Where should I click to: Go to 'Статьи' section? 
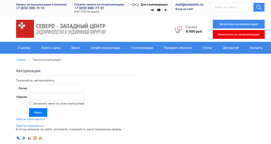coord(207,48)
